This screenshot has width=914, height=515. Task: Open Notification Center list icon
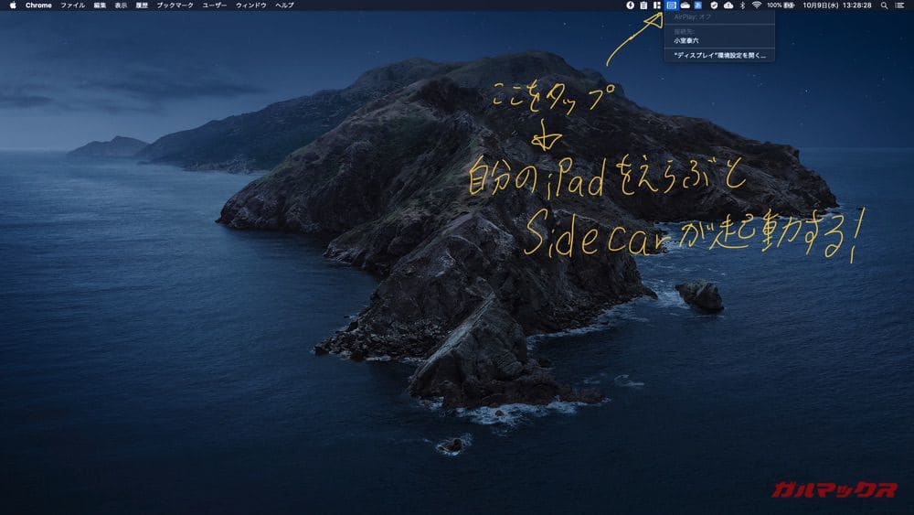tap(900, 5)
